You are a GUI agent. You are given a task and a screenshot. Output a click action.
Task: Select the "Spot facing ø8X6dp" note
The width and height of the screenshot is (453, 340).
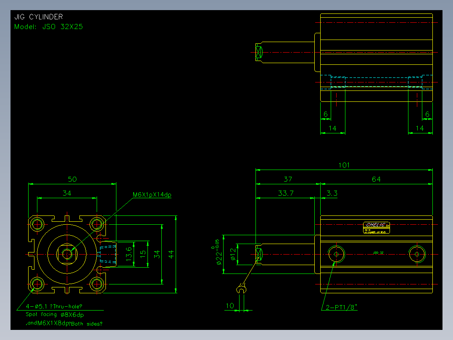pyautogui.click(x=55, y=314)
